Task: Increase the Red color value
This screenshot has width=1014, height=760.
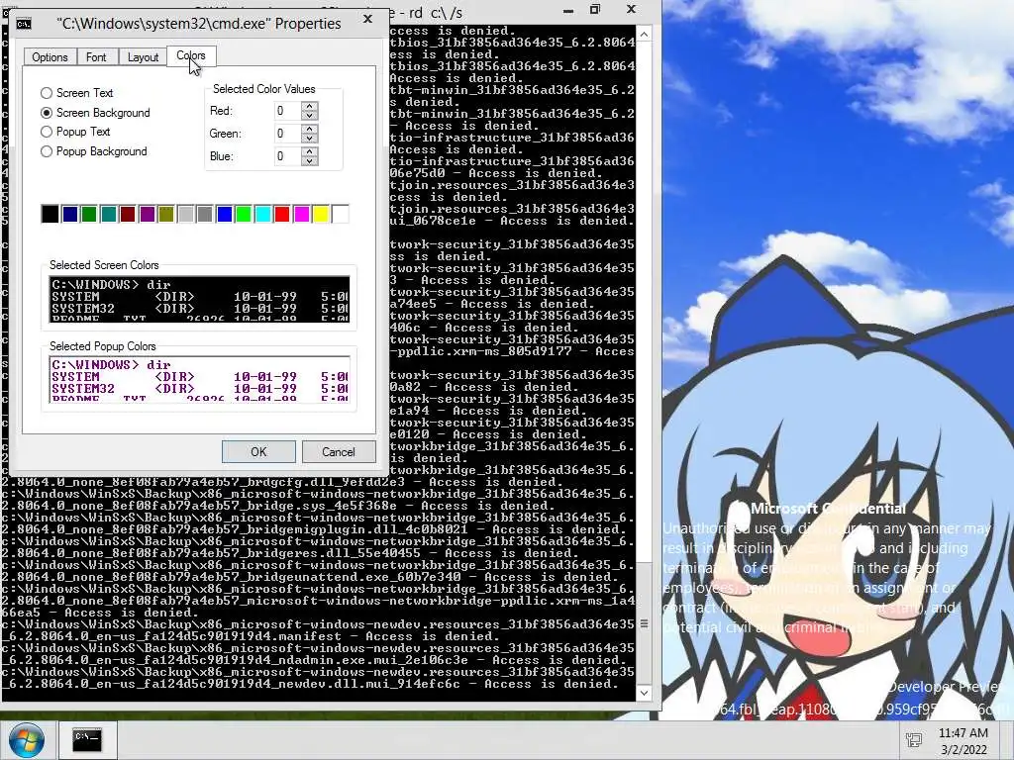Action: click(310, 106)
